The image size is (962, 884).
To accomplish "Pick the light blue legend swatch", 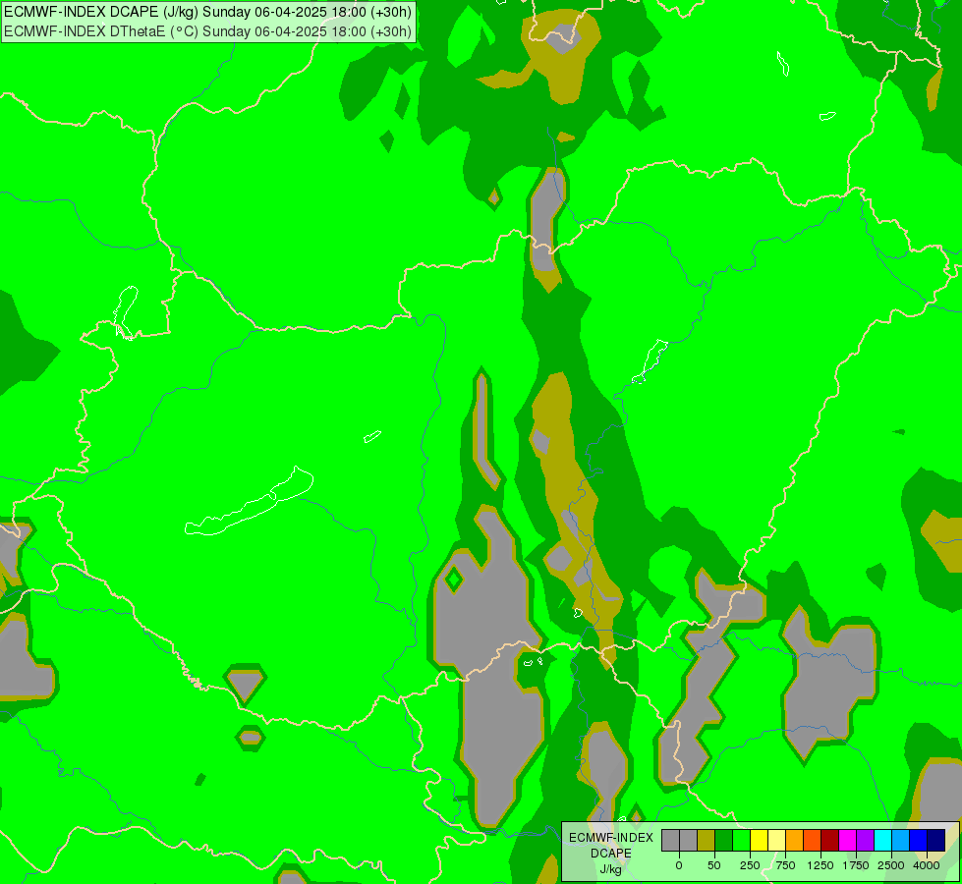I will click(901, 840).
